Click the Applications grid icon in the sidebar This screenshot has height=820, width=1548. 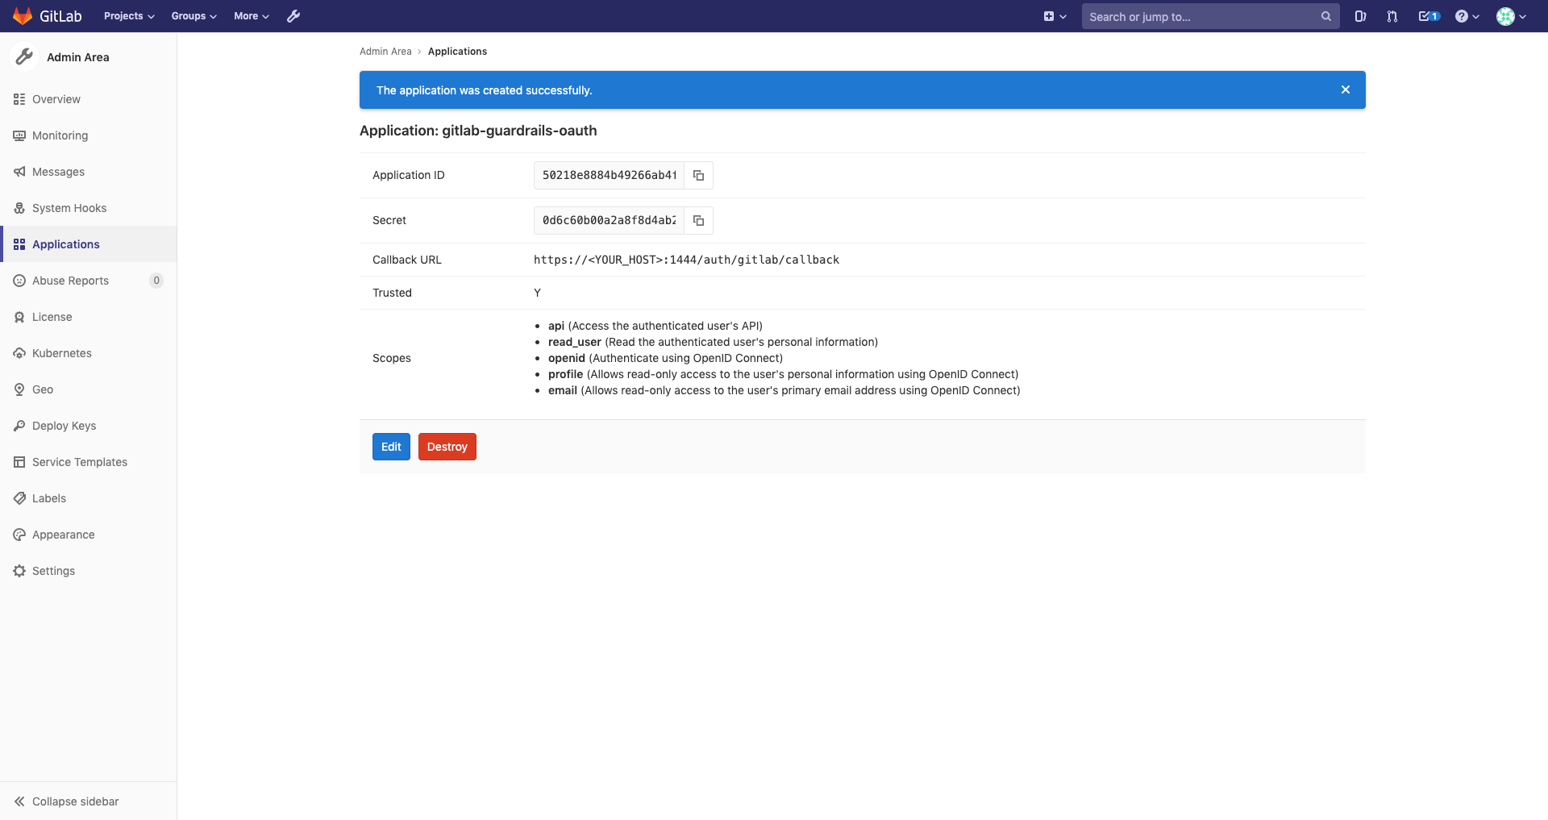point(19,244)
